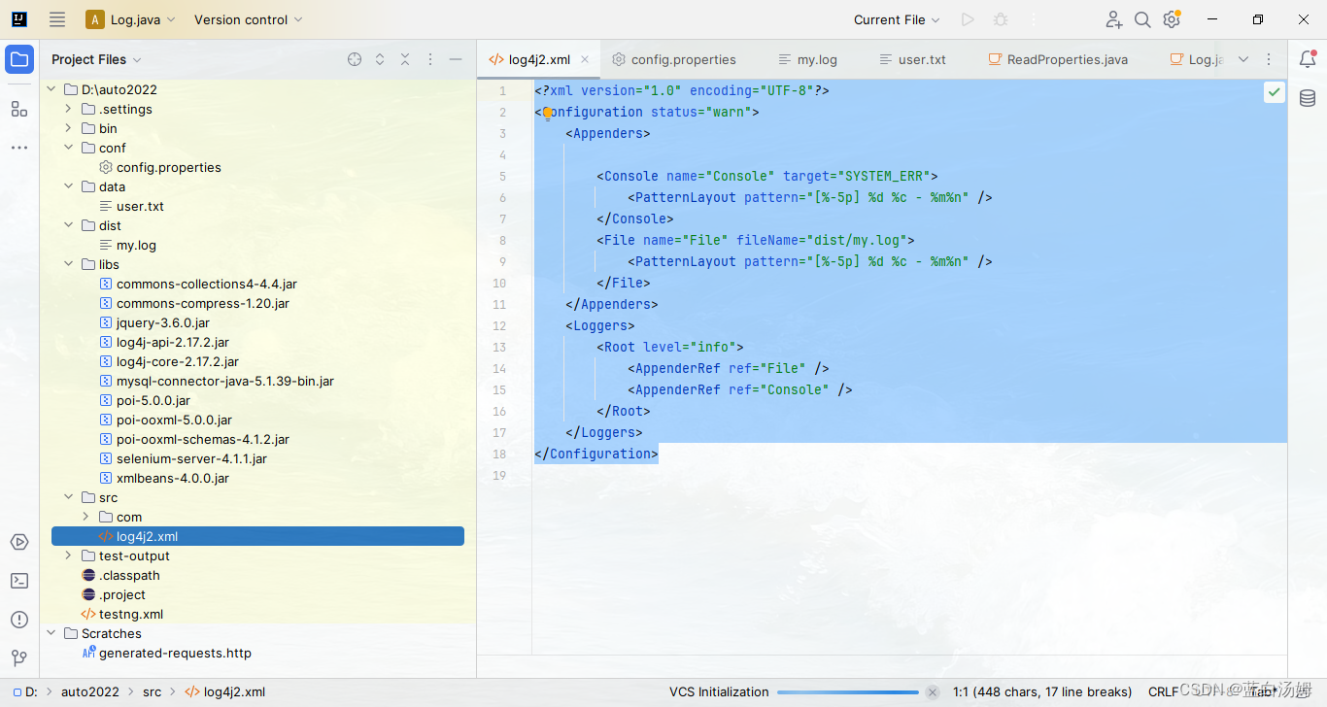Image resolution: width=1327 pixels, height=707 pixels.
Task: Open the Version control dropdown
Action: tap(248, 19)
